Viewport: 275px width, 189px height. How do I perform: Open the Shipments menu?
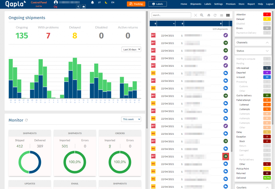[x=196, y=4]
